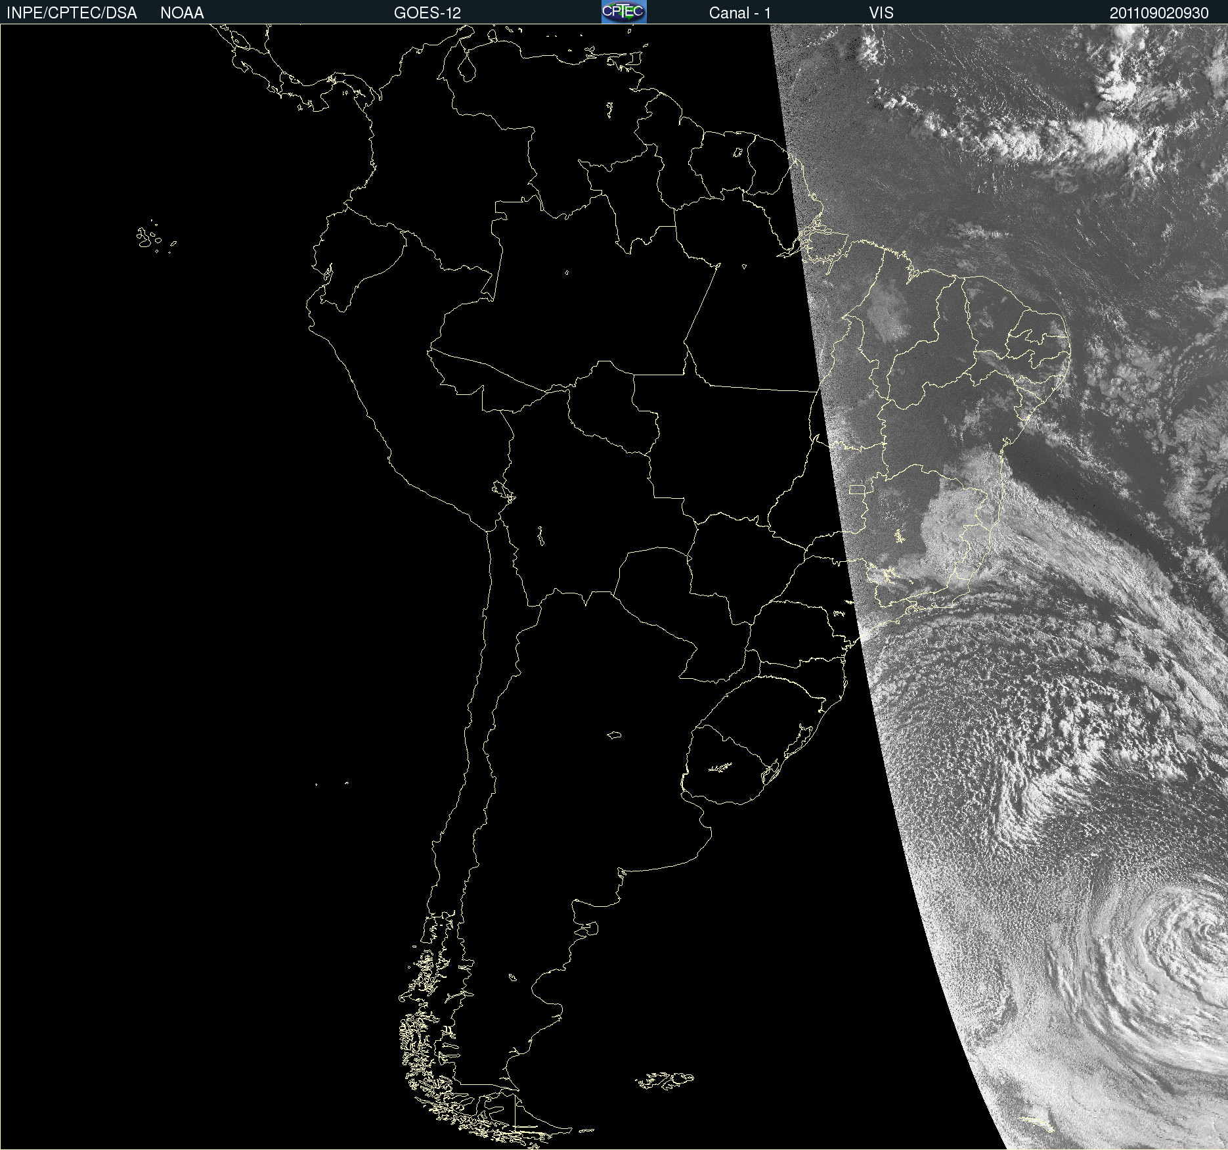Screen dimensions: 1228x1150
Task: Click the timestamp 201109020930
Action: click(x=1159, y=13)
